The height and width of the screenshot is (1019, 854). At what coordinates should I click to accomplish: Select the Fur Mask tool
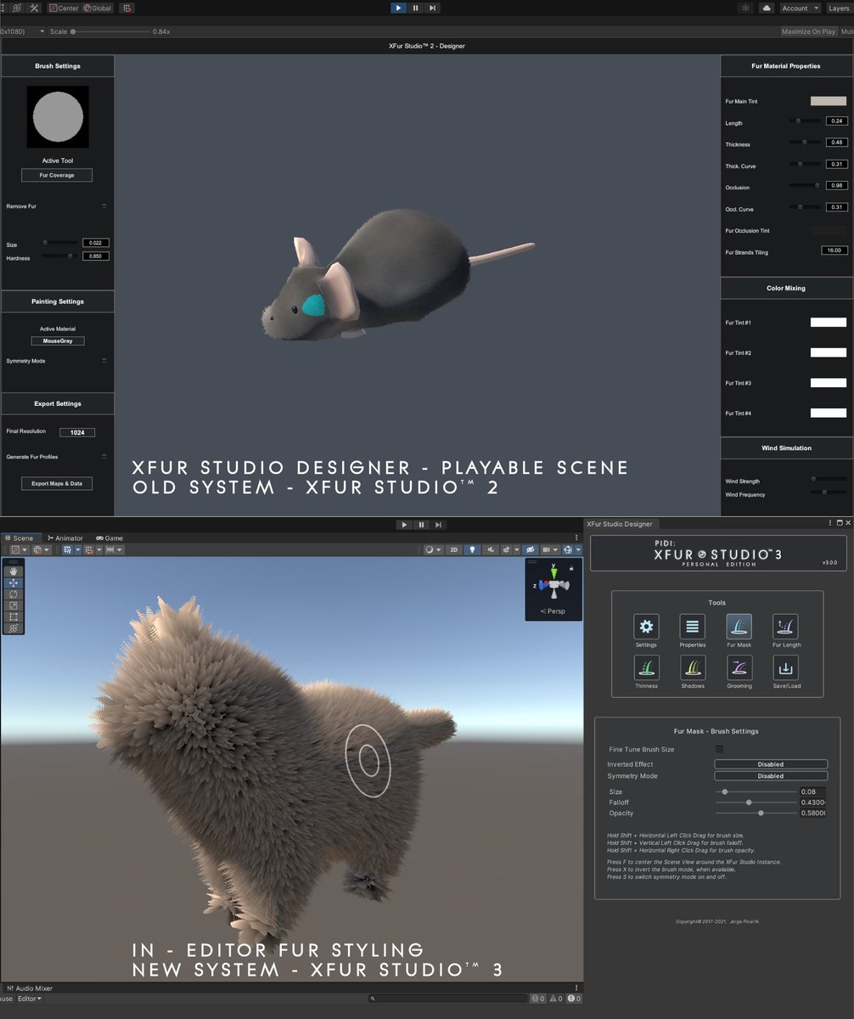(x=739, y=628)
